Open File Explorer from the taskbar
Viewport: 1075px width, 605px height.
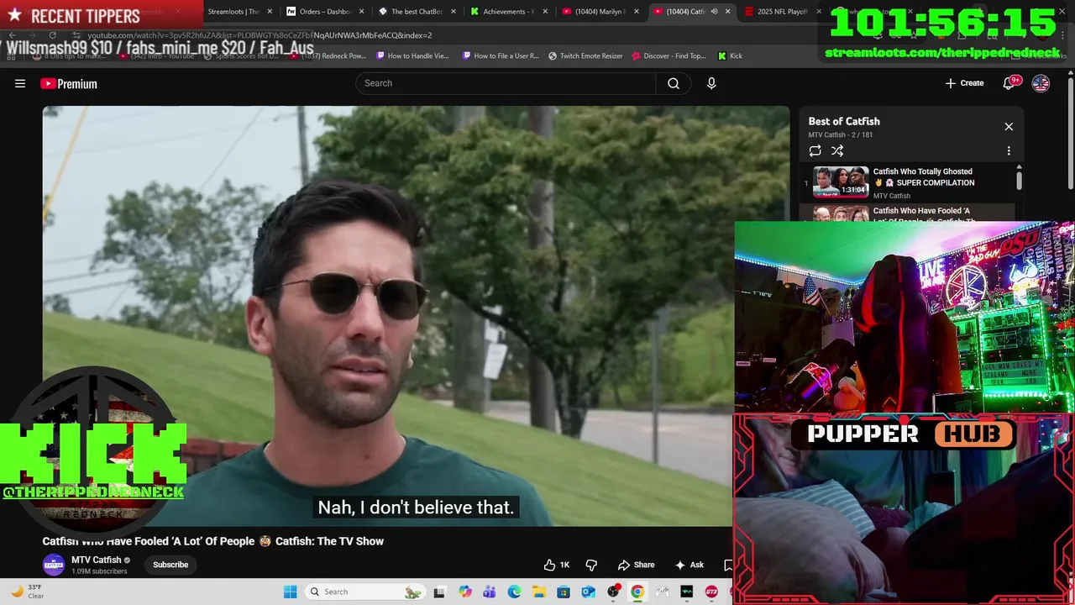point(539,592)
